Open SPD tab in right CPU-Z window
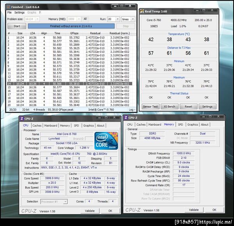 [180, 124]
